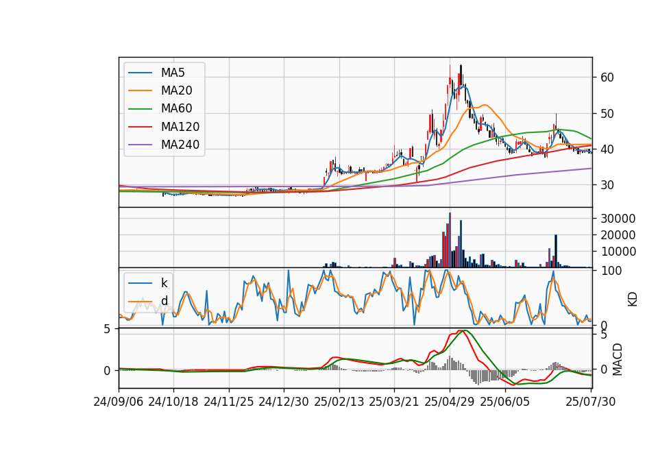Viewport: 658px width, 473px height.
Task: Click the price axis label 40
Action: point(607,149)
